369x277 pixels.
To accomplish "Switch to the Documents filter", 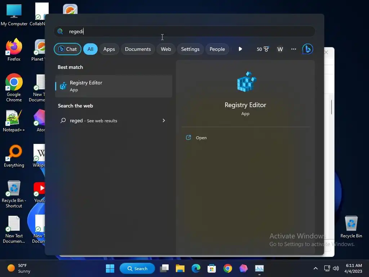I will (x=138, y=49).
